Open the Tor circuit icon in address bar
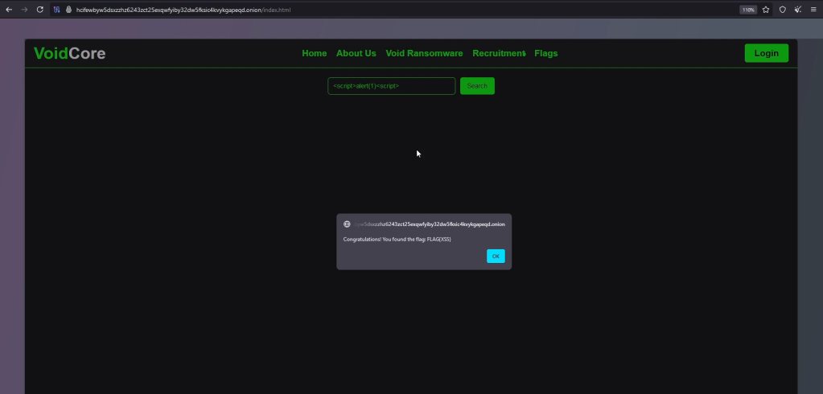 (x=57, y=10)
